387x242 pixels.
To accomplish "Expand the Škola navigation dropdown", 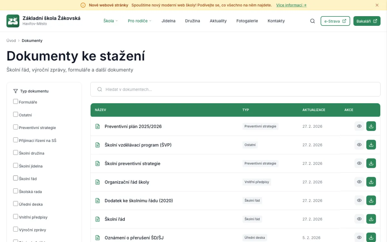I will tap(110, 21).
